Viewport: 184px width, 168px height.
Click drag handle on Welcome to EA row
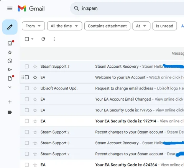(x=23, y=77)
